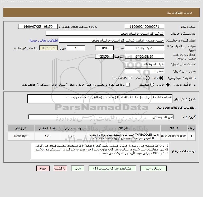This screenshot has width=203, height=197.
Task: Click the remaining days field showing 4
Action: 76,48
